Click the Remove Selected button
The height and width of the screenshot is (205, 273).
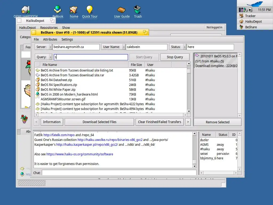coord(218,122)
